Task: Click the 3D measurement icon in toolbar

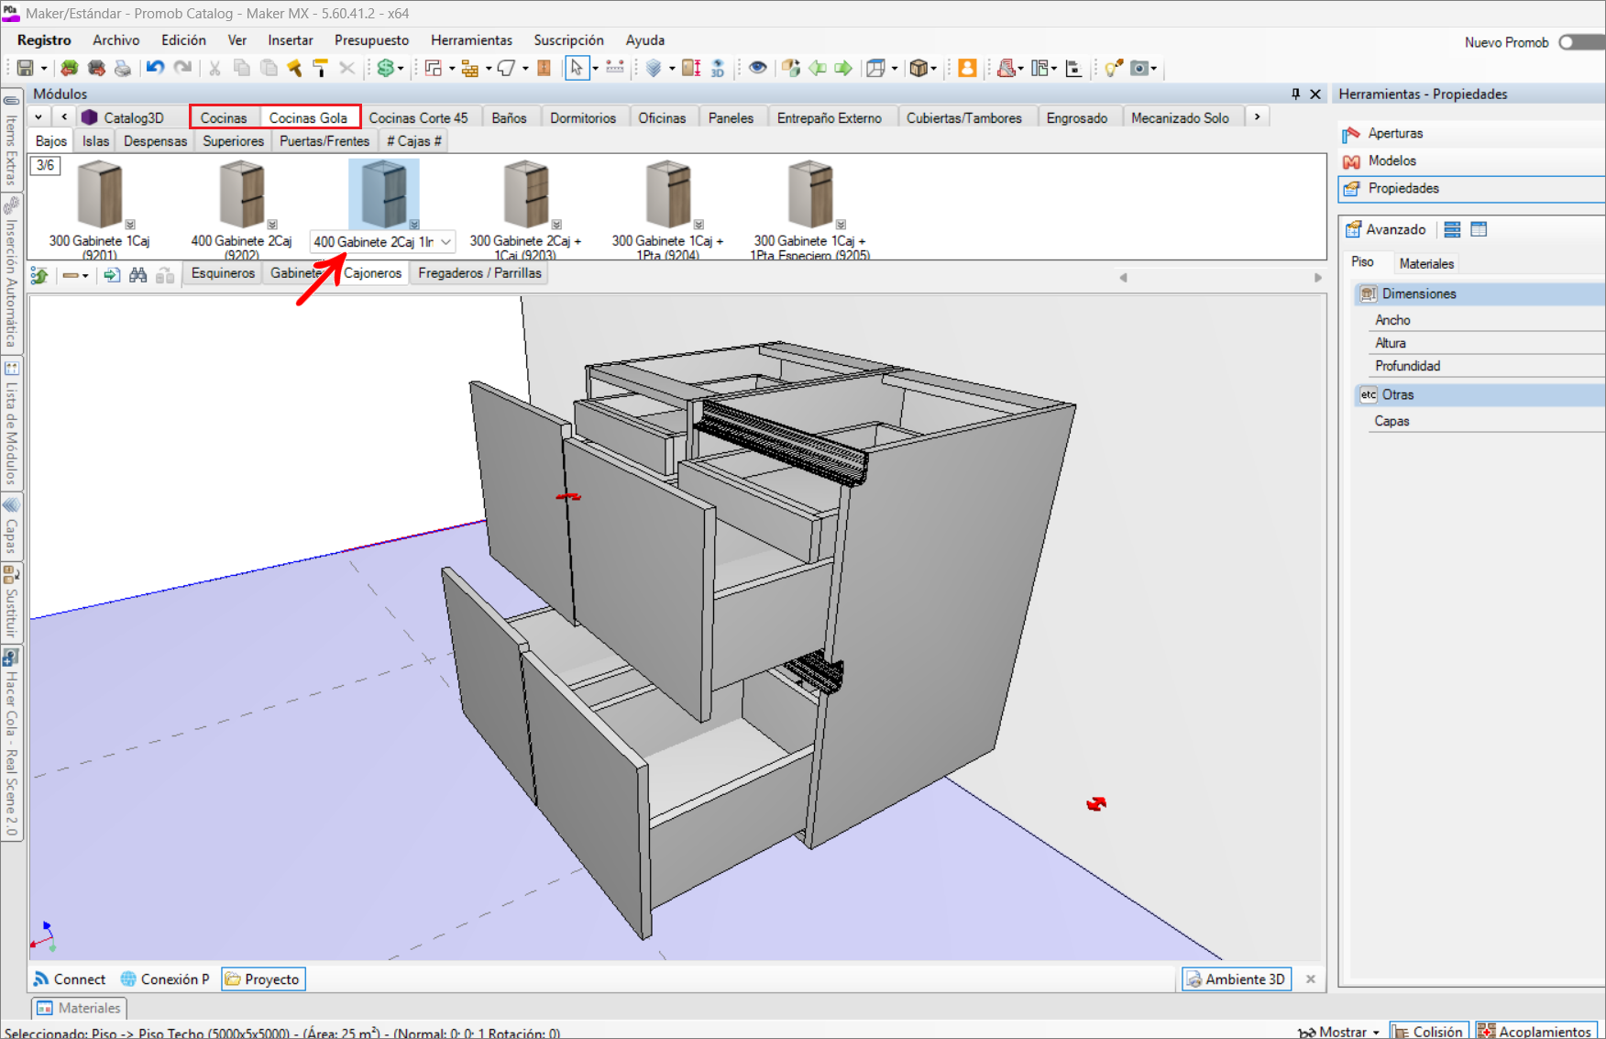Action: coord(718,67)
